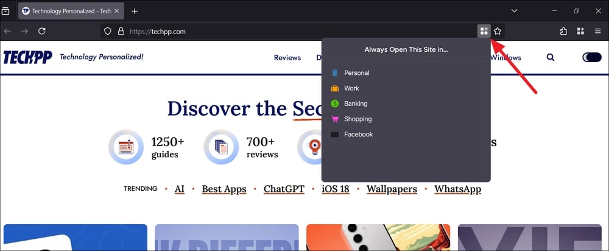This screenshot has height=251, width=609.
Task: Select the Shopping container
Action: 406,119
